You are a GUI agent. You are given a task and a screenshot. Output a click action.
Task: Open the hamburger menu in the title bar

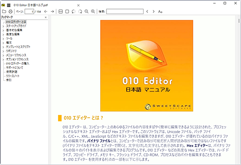[x=9, y=5]
